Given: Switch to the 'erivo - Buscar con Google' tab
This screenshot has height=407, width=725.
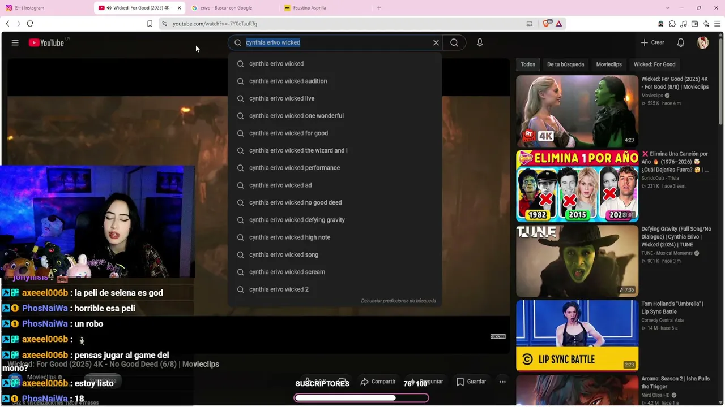Looking at the screenshot, I should point(233,8).
